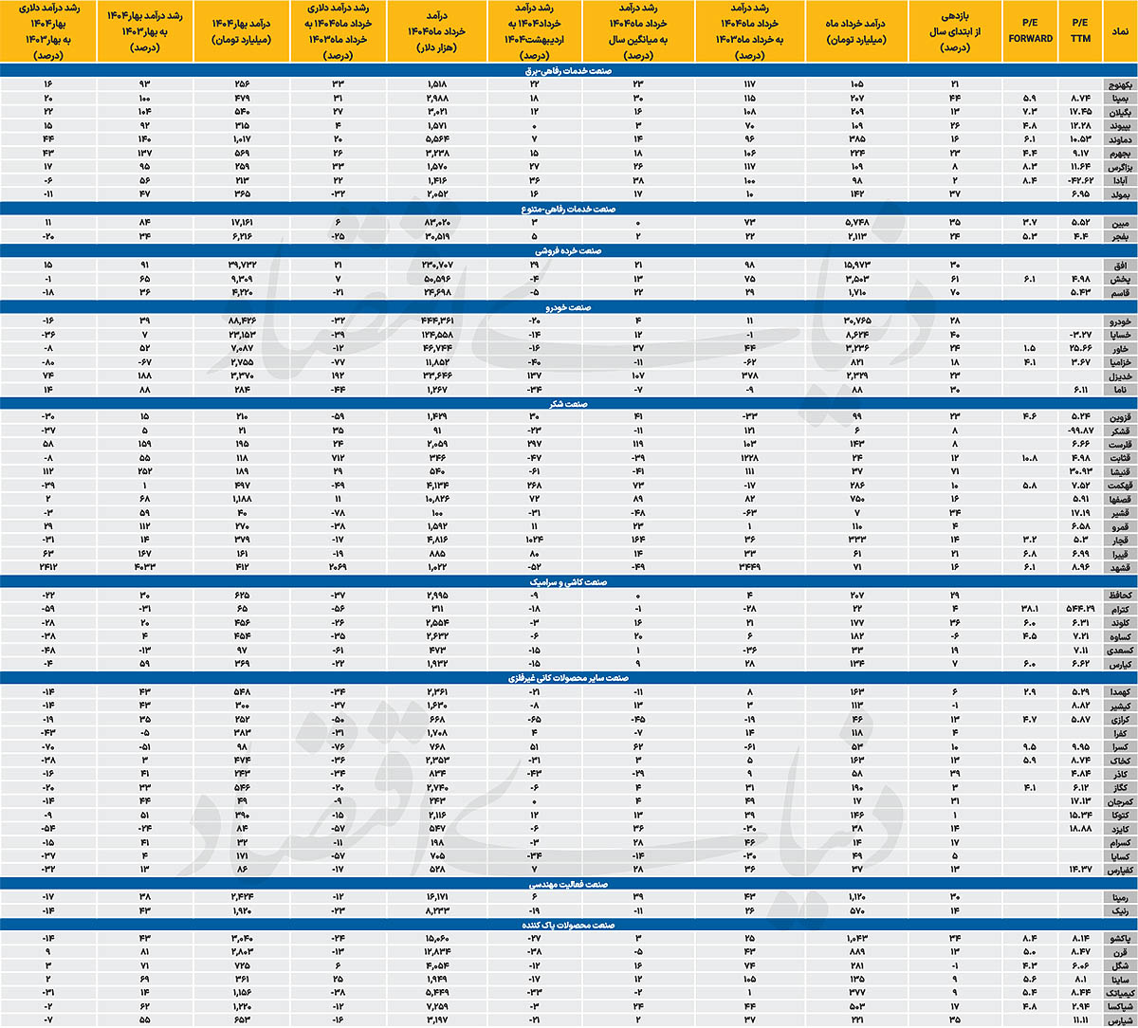Click the symbol cell 'شپارس'

click(x=1119, y=1019)
